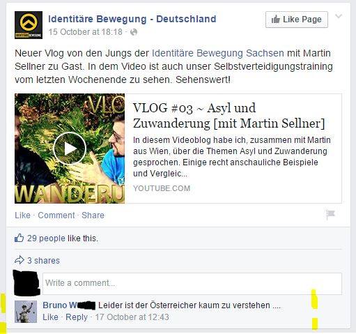356x334 pixels.
Task: Open the post options chevron dropdown
Action: 339,16
